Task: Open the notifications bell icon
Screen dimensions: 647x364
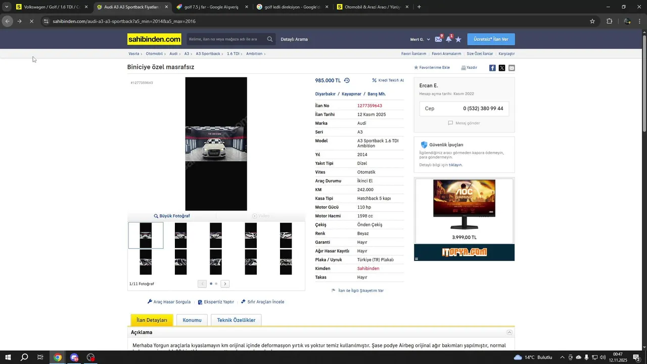Action: click(448, 39)
